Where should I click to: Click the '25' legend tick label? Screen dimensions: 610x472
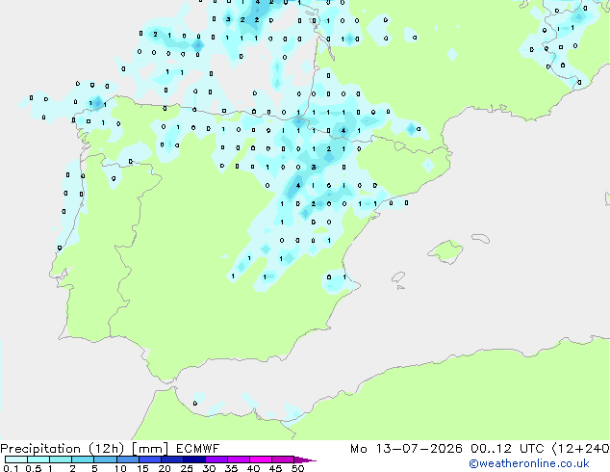click(187, 468)
